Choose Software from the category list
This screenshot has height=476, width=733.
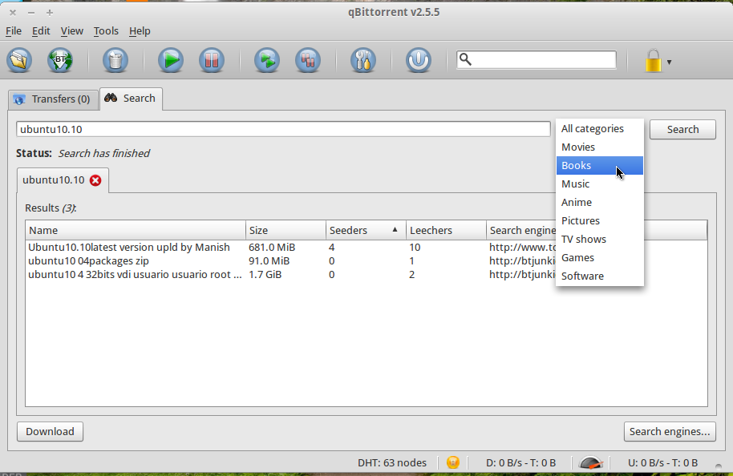click(600, 276)
